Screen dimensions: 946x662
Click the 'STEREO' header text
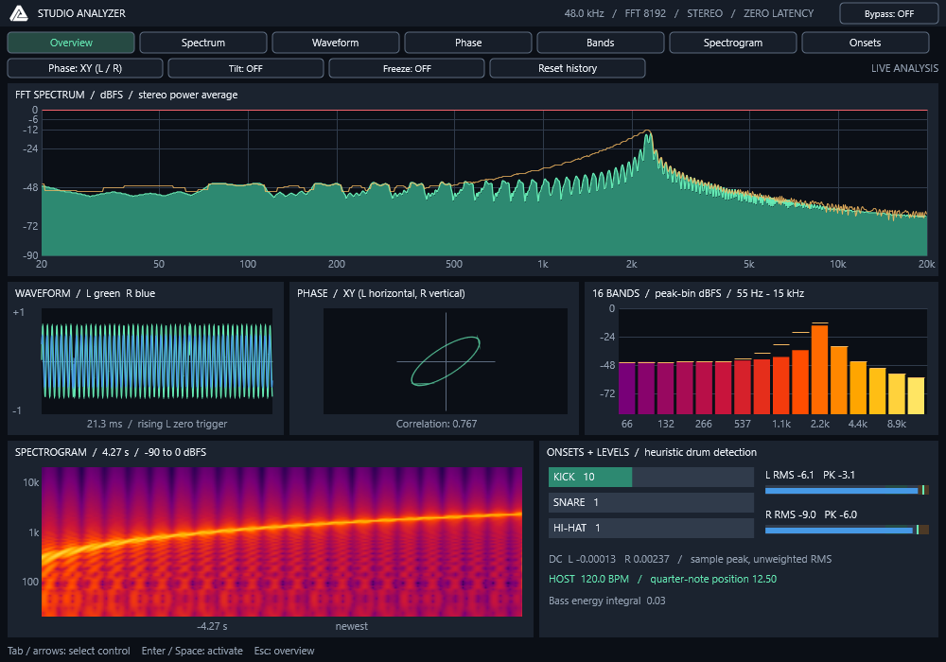pyautogui.click(x=705, y=13)
